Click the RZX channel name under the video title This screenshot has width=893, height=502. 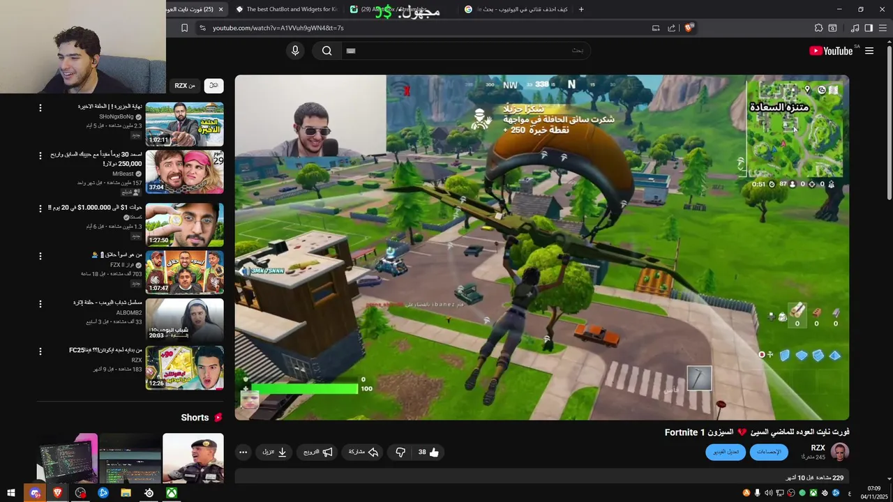coord(818,448)
